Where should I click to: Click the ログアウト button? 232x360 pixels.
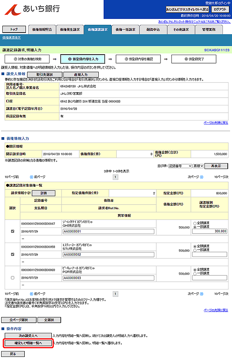click(220, 9)
